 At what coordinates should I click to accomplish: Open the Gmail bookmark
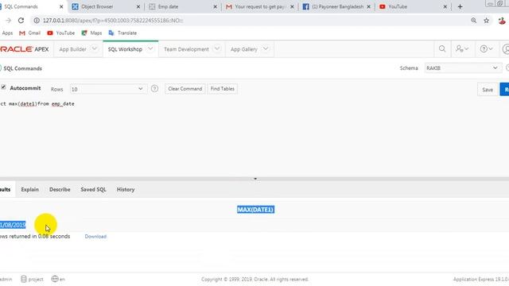click(30, 33)
